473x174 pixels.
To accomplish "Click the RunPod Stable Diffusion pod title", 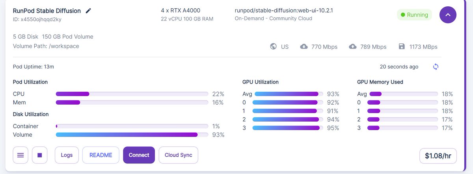I will [47, 11].
